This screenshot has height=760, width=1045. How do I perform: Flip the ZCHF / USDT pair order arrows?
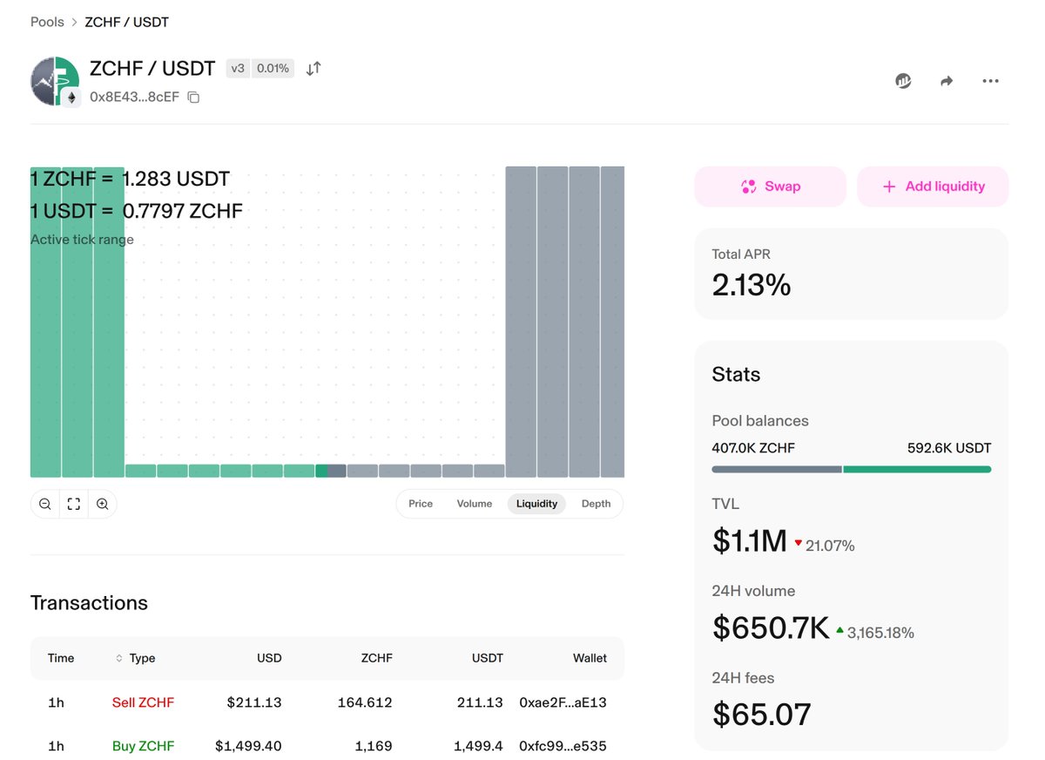(x=313, y=68)
